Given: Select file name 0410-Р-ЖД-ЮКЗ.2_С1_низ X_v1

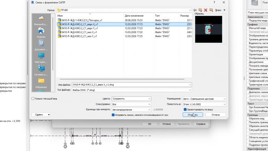Looking at the screenshot, I should tap(79, 32).
